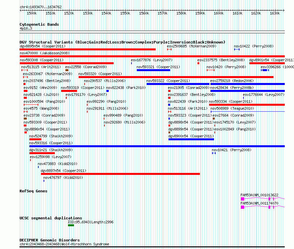Image resolution: width=294 pixels, height=249 pixels.
Task: Click the red nsv470000 loss bar
Action: coord(152,56)
